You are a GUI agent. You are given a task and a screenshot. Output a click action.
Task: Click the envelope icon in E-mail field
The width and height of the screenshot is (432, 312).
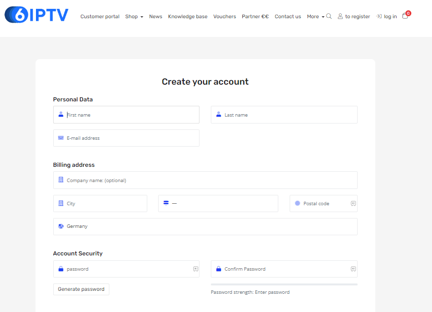(61, 138)
